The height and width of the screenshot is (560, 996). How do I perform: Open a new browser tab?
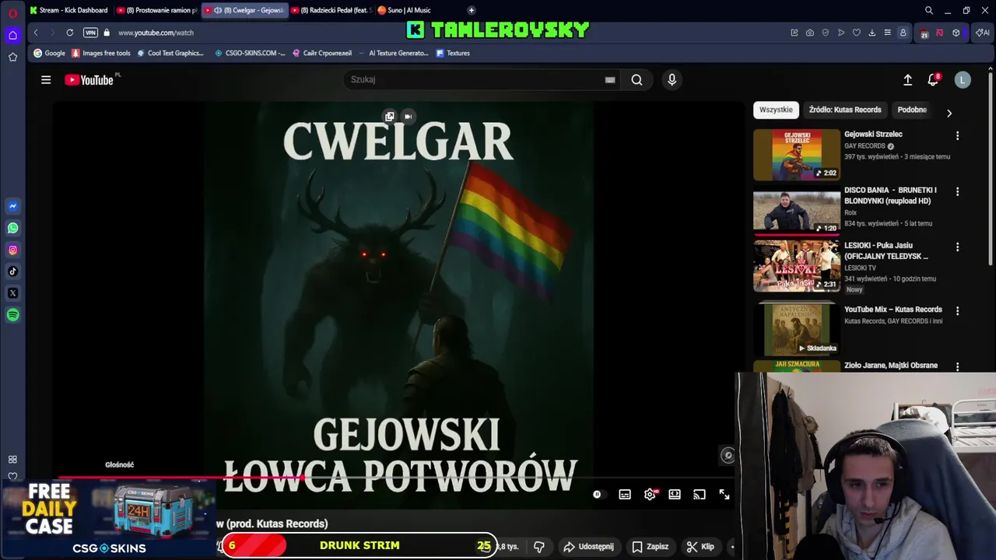tap(471, 10)
